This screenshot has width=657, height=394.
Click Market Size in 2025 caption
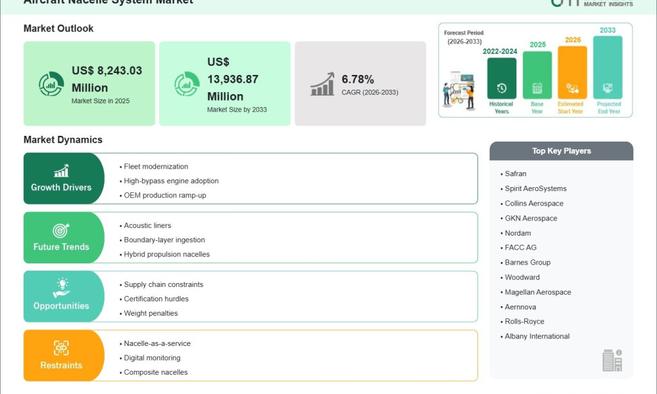tap(101, 101)
